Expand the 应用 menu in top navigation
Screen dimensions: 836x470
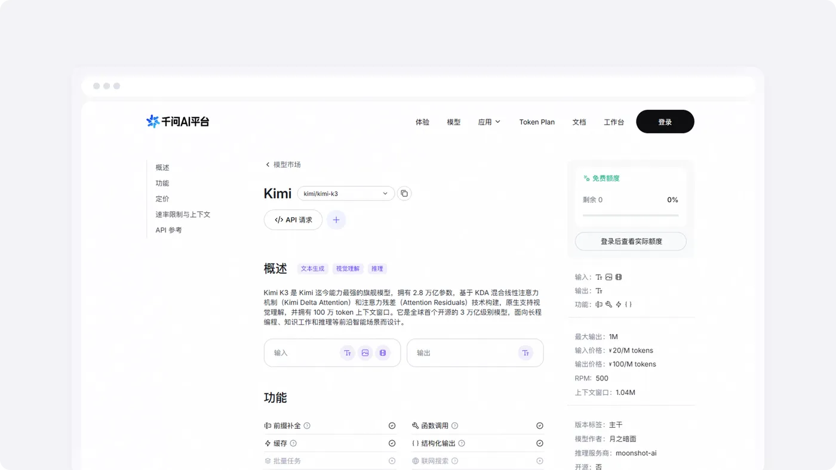(x=489, y=122)
